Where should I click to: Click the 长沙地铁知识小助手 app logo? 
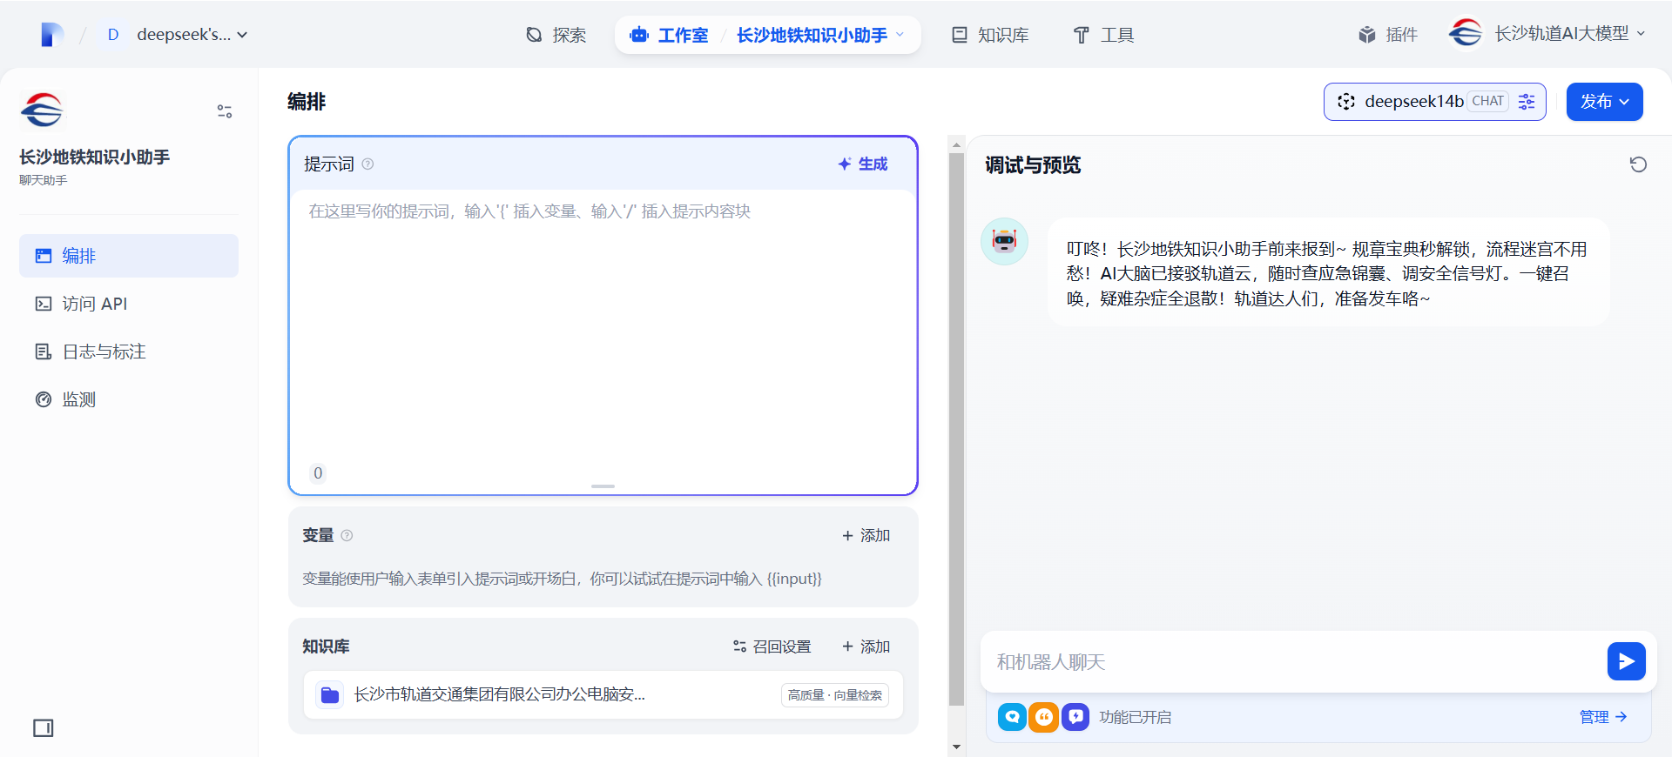pos(42,111)
